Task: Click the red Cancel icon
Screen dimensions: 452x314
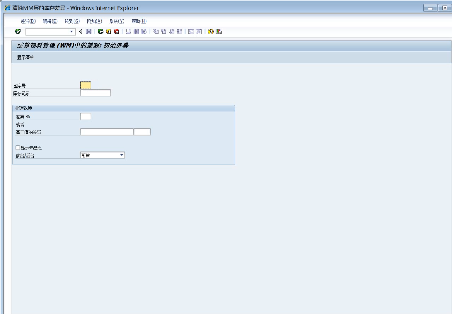Action: pyautogui.click(x=117, y=31)
